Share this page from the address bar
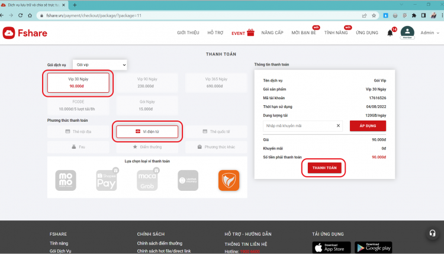Viewport: 444px width, 254px height. (x=365, y=15)
